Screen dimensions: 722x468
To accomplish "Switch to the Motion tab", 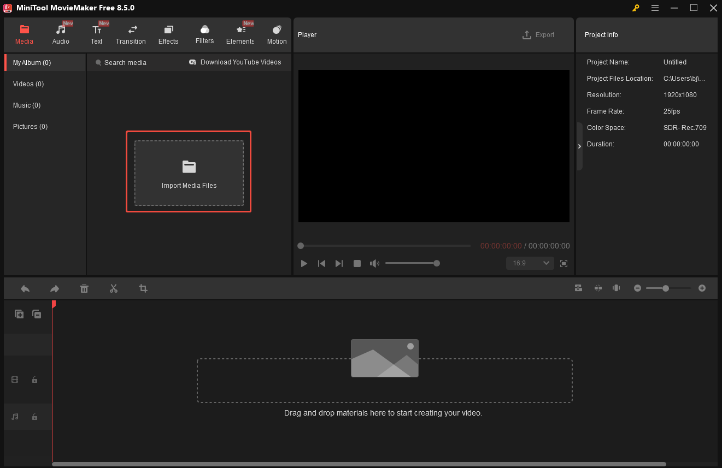I will point(277,34).
